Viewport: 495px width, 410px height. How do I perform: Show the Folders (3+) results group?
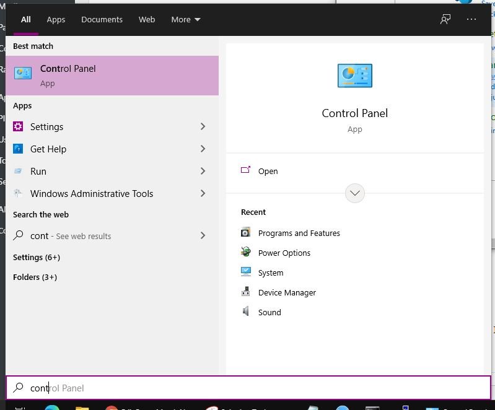[x=35, y=277]
